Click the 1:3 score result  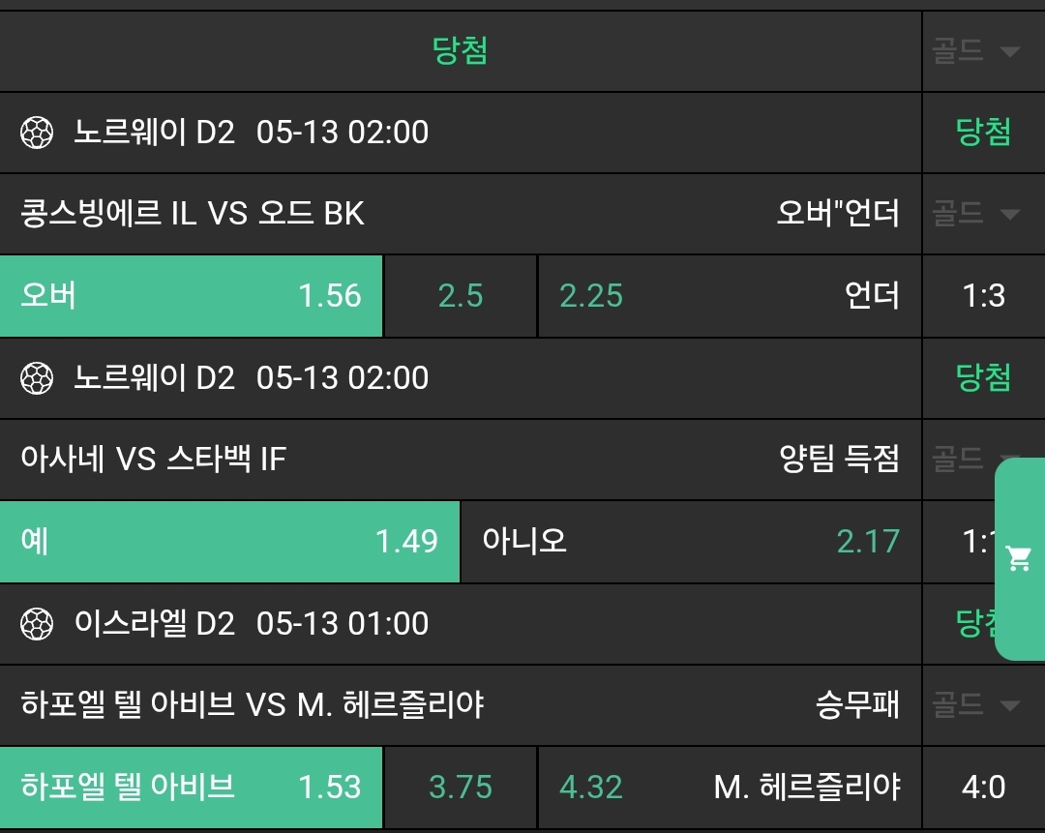[983, 296]
